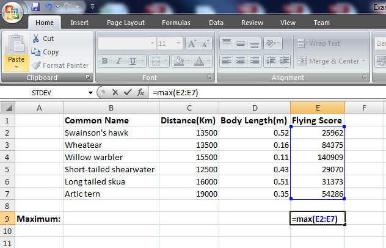Switch to the Home tab
This screenshot has height=248, width=386.
(45, 23)
